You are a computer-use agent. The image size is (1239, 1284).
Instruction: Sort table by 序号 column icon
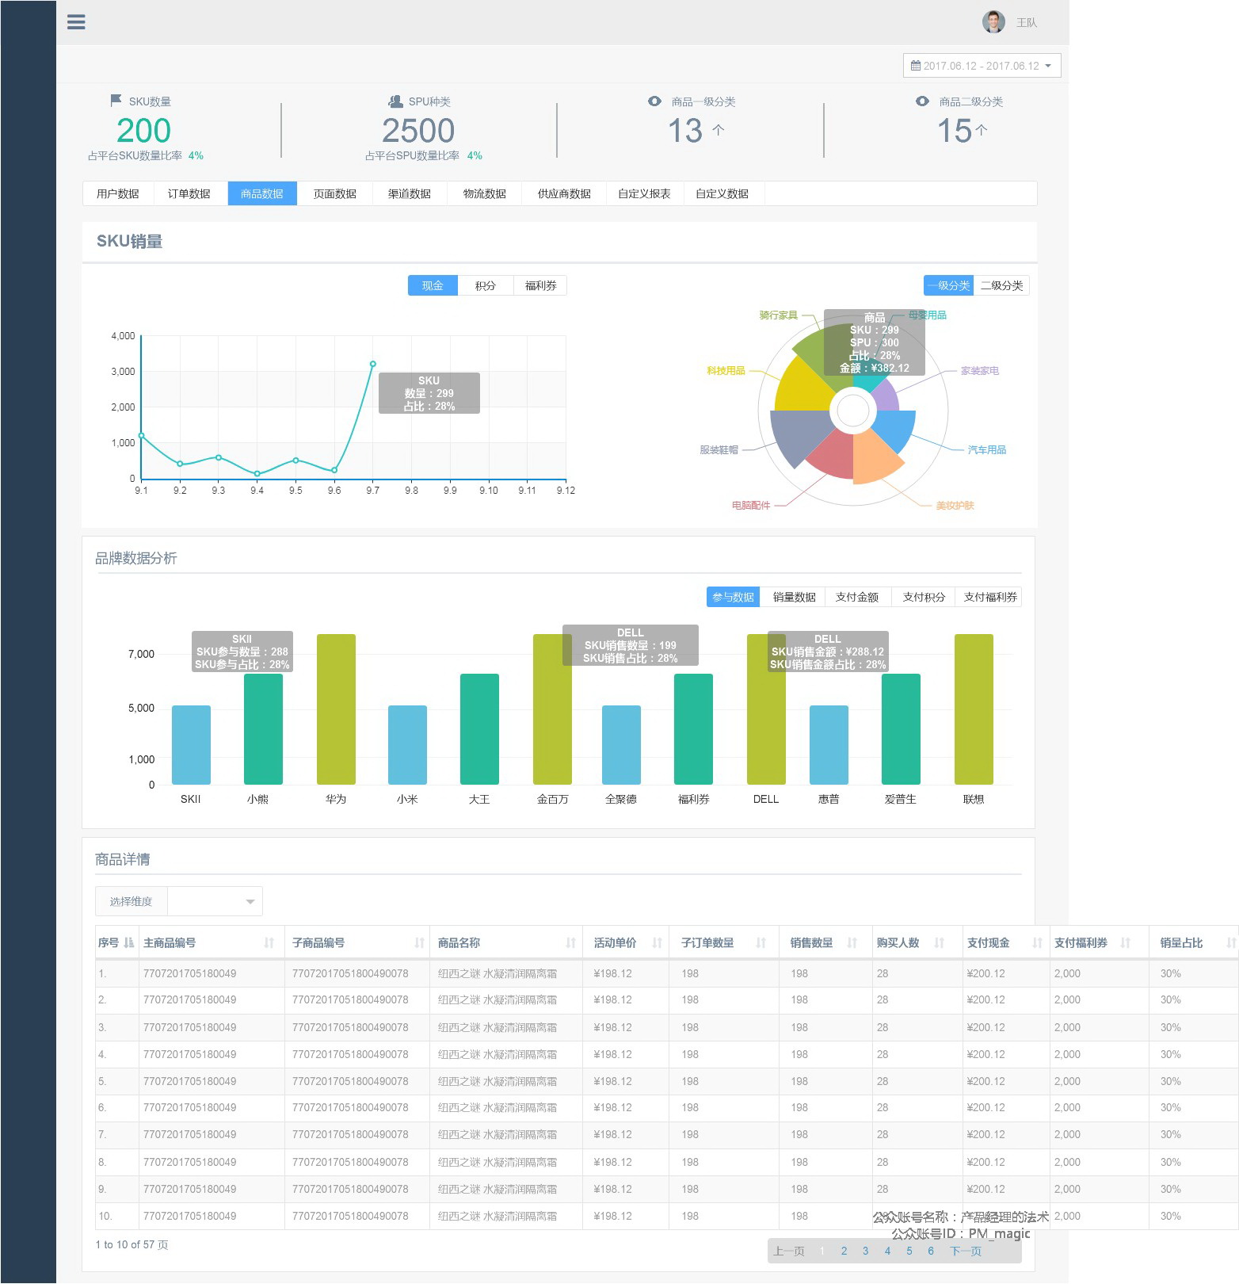point(129,942)
